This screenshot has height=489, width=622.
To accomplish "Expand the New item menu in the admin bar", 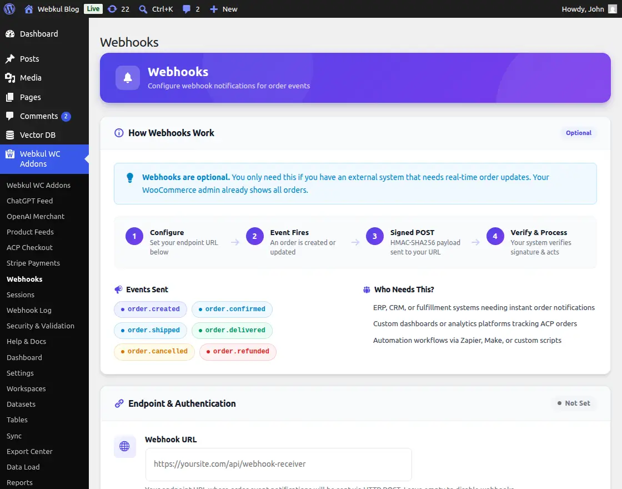I will coord(223,8).
